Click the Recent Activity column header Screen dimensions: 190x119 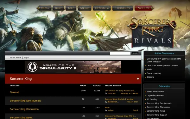point(113,86)
